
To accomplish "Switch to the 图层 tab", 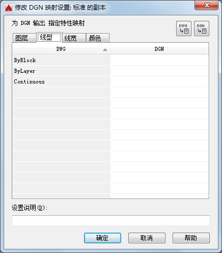I will click(x=24, y=38).
